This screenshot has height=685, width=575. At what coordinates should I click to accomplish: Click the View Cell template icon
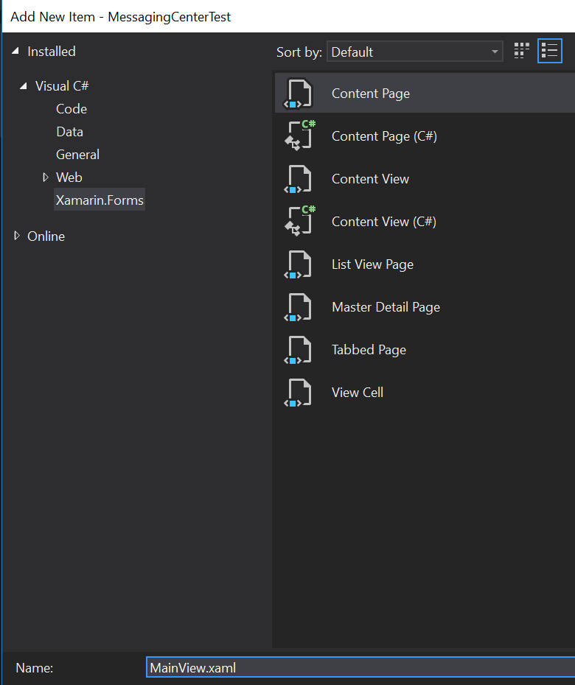click(x=298, y=393)
